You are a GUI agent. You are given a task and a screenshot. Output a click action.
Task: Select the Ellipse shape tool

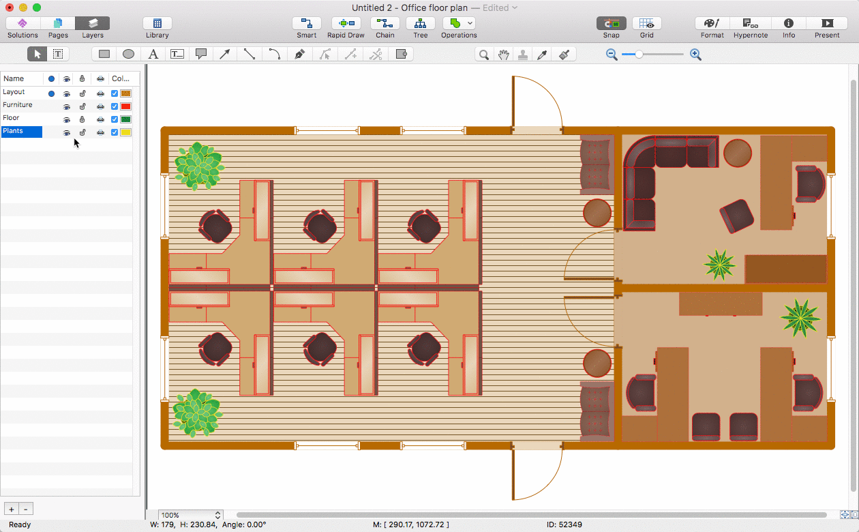tap(128, 55)
